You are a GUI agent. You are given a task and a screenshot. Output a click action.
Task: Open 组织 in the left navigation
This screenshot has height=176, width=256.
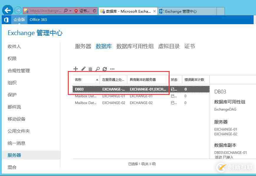coord(12,83)
